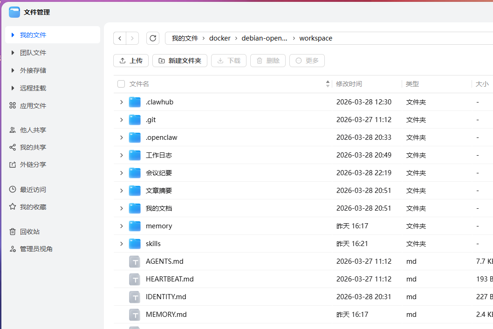Click the 更多 more button
The image size is (493, 329).
pyautogui.click(x=307, y=61)
